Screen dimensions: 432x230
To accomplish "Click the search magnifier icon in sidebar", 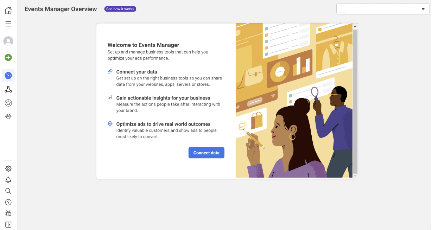I will point(8,191).
